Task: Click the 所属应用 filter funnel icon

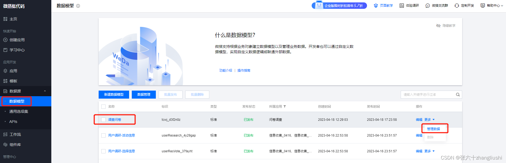Action: pos(285,106)
